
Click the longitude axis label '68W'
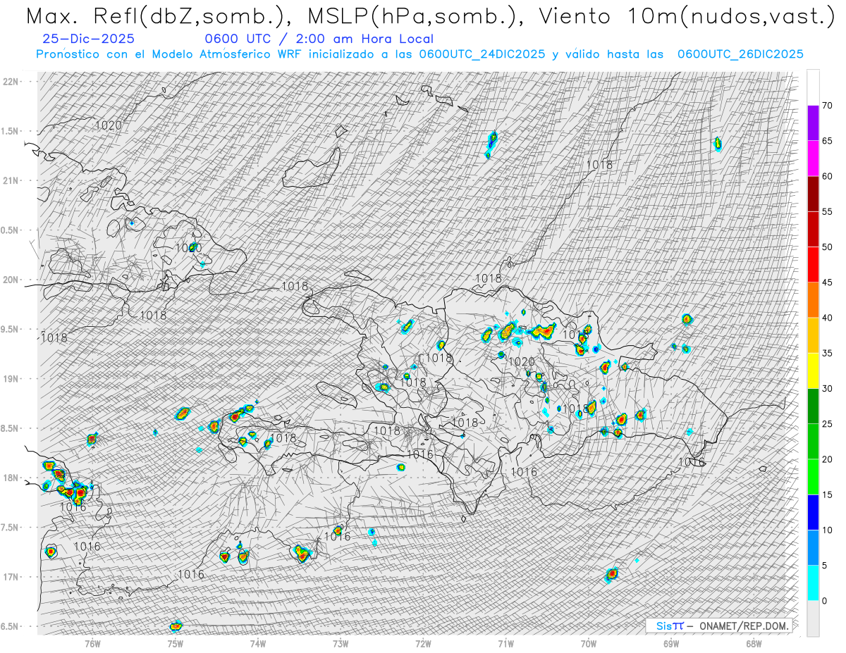tap(754, 643)
